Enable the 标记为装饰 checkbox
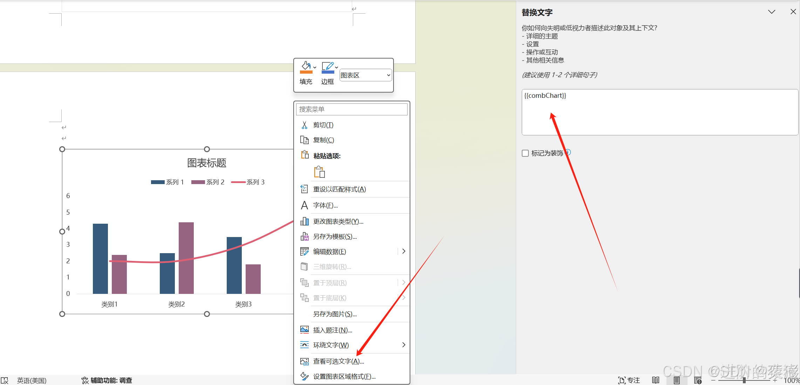This screenshot has height=385, width=800. click(525, 153)
